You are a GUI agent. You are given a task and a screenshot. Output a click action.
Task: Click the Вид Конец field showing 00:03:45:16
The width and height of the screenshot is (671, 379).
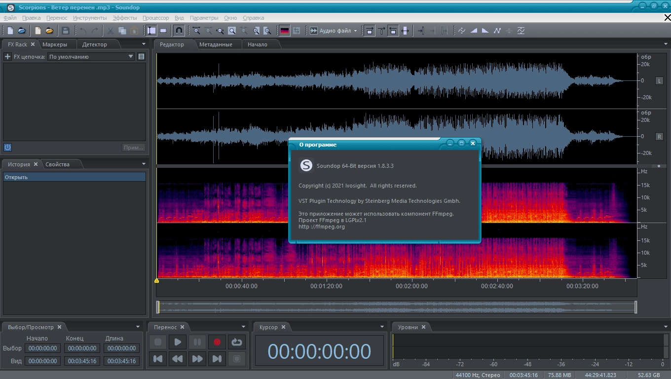tap(82, 361)
